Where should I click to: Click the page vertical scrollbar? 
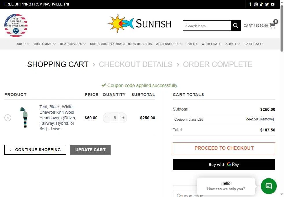coord(282,28)
